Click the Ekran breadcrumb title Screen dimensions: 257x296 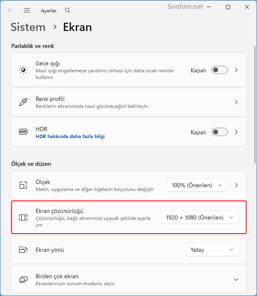point(78,27)
